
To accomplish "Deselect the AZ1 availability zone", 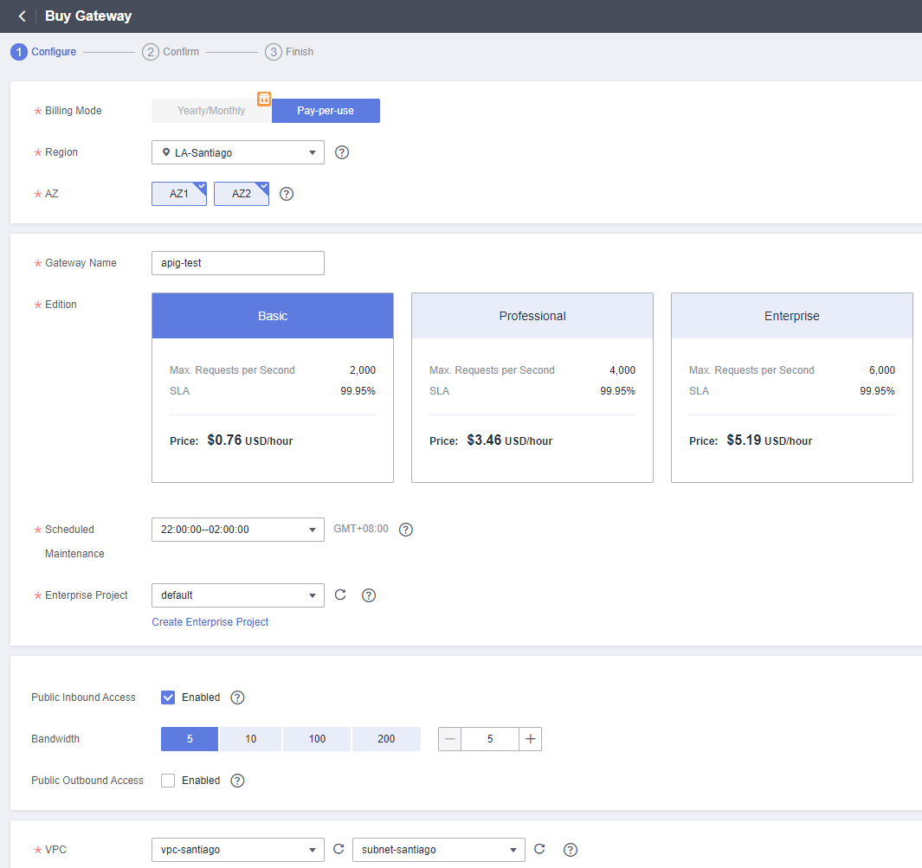I will [179, 194].
